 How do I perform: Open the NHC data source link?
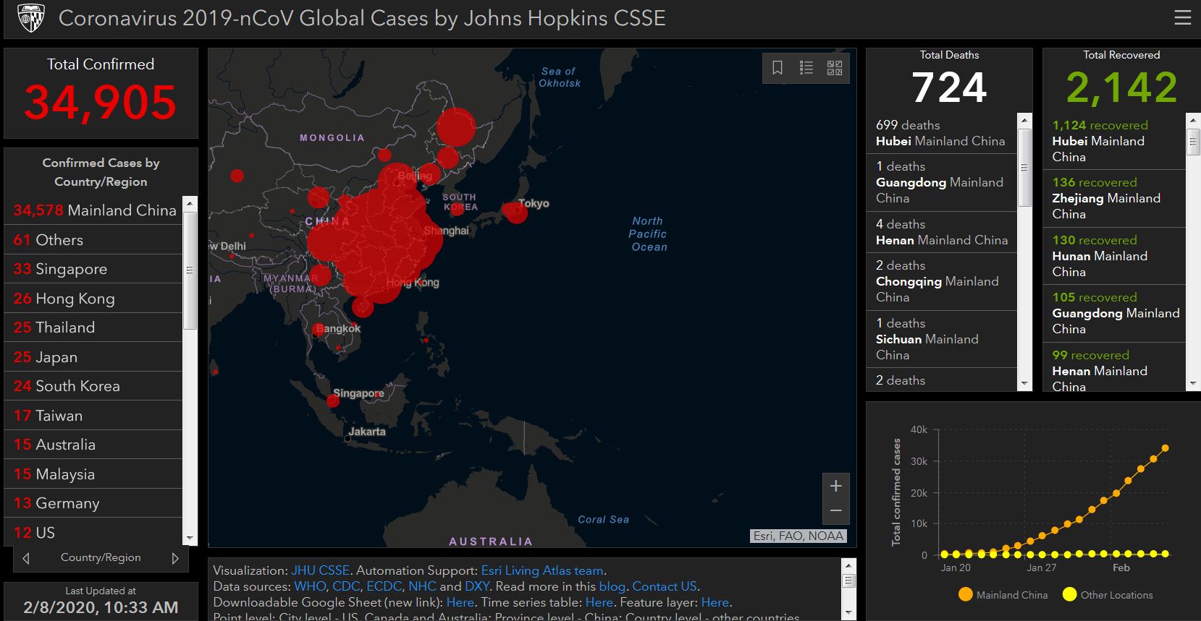pyautogui.click(x=422, y=586)
